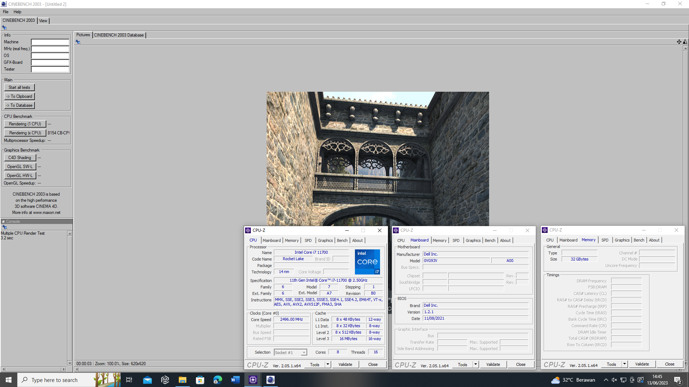Open the Help menu
Image resolution: width=689 pixels, height=387 pixels.
click(x=17, y=12)
